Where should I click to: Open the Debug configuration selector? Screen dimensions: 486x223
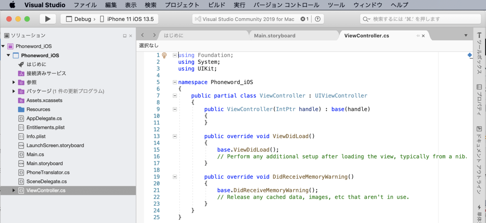[x=79, y=19]
